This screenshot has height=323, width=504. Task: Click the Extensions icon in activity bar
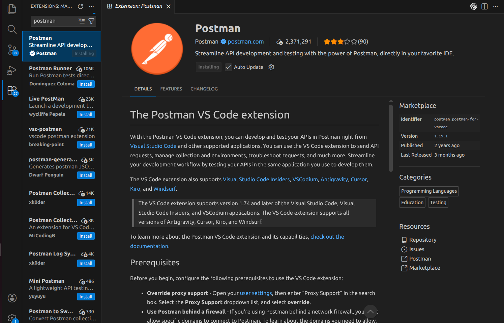point(12,90)
